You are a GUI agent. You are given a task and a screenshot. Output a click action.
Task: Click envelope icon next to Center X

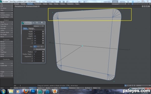tap(43, 38)
